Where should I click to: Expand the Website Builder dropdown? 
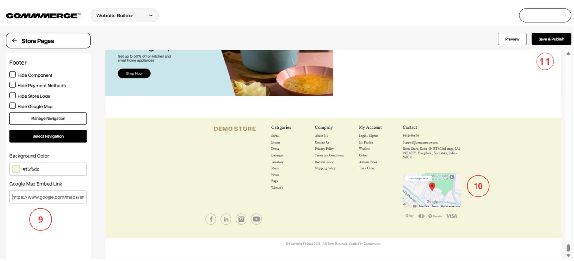click(125, 16)
